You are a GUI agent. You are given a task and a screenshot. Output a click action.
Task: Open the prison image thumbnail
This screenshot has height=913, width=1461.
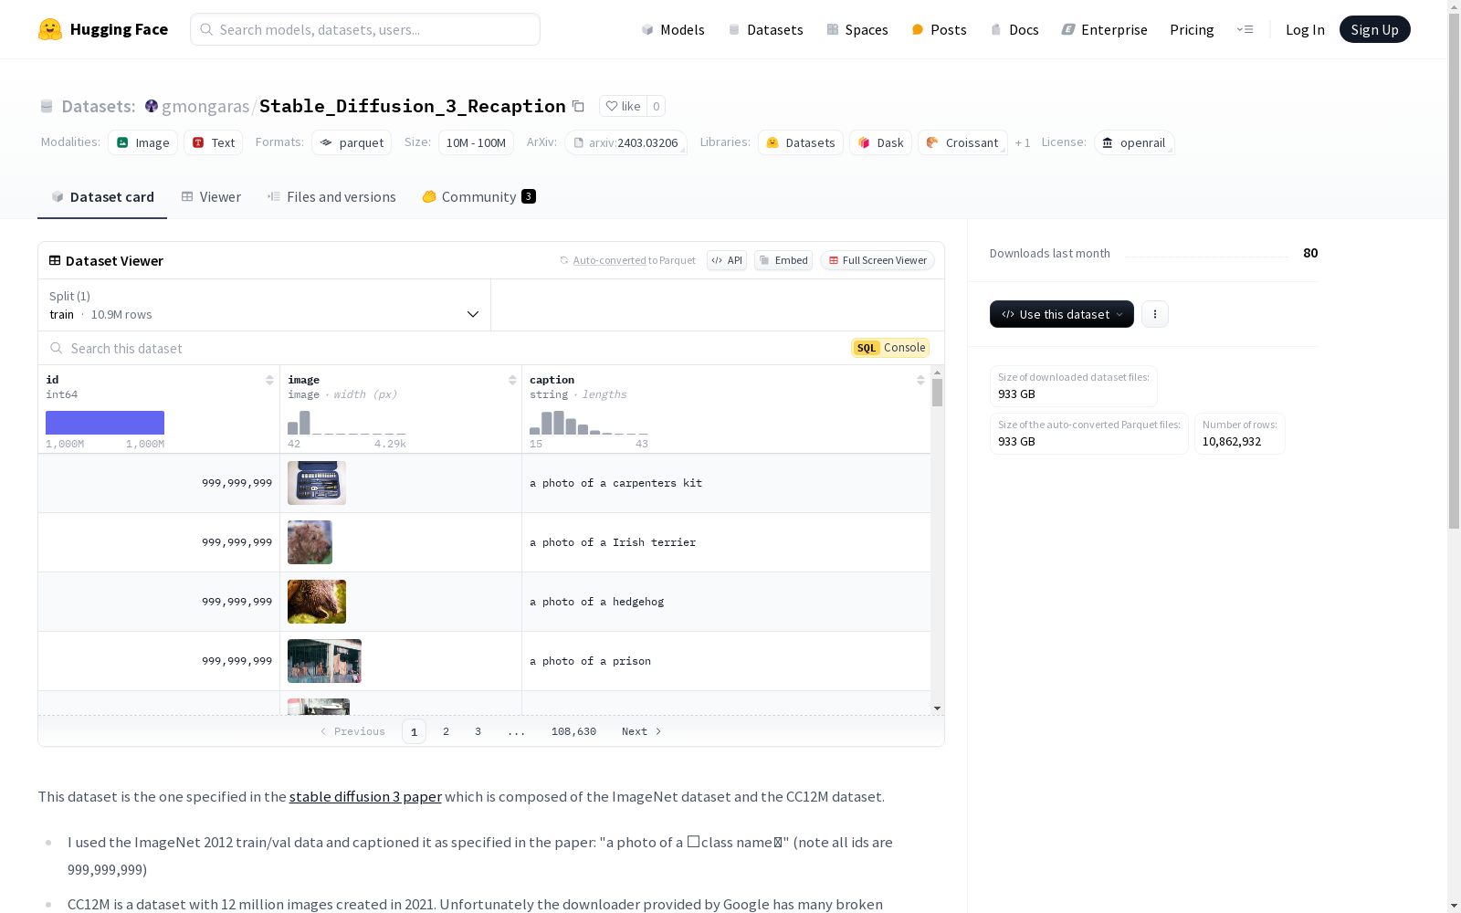(x=324, y=661)
